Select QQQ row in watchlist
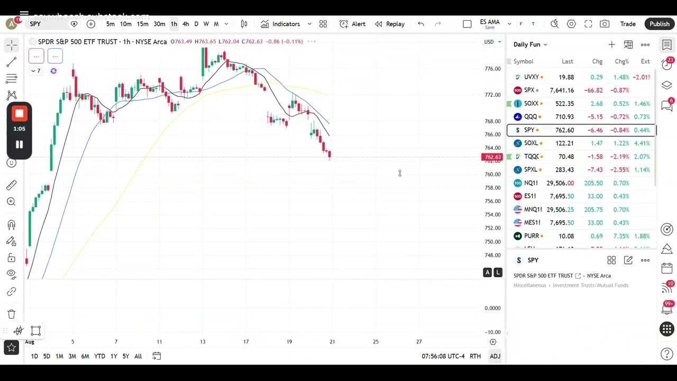The image size is (677, 381). tap(581, 117)
